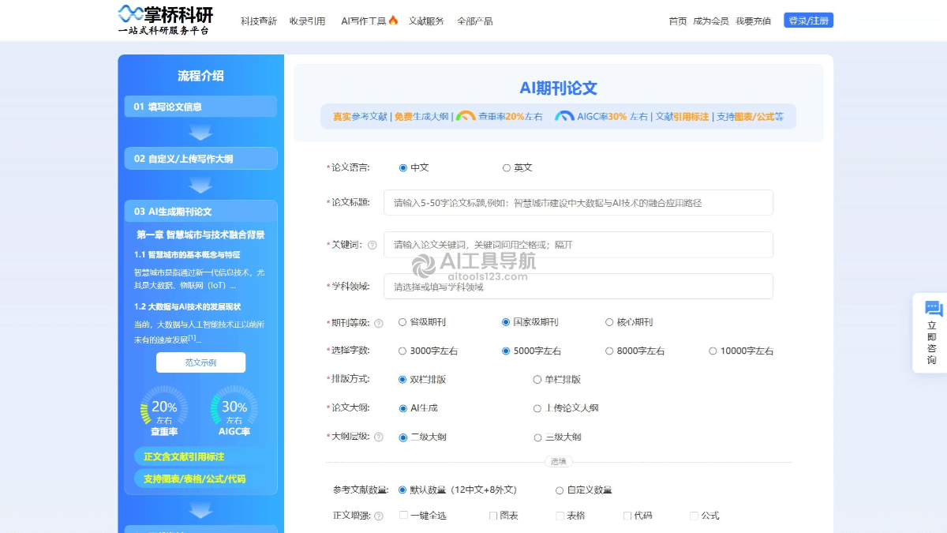Click the orange gauge icon before 查重率20%
The width and height of the screenshot is (947, 533).
pyautogui.click(x=466, y=116)
